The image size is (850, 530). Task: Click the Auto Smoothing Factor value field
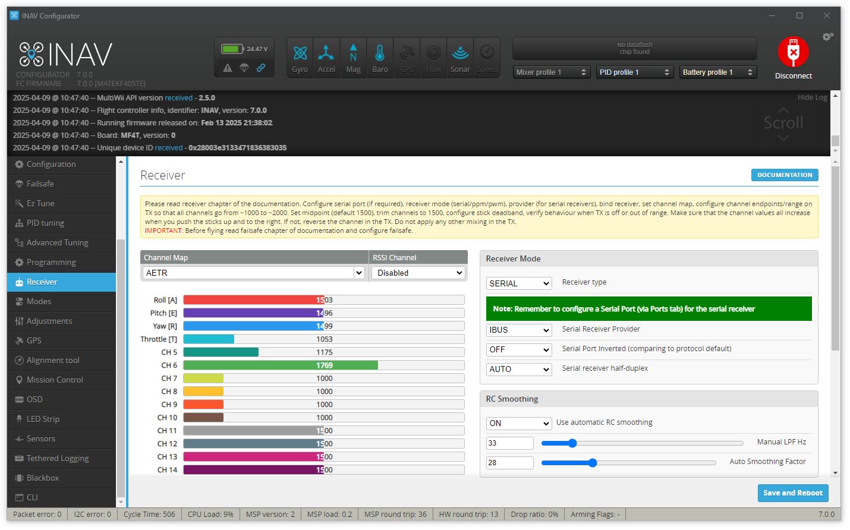pyautogui.click(x=510, y=463)
